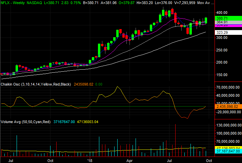Click the cyan 37,167,647.00 volume marker
The image size is (242, 163).
pos(228,151)
